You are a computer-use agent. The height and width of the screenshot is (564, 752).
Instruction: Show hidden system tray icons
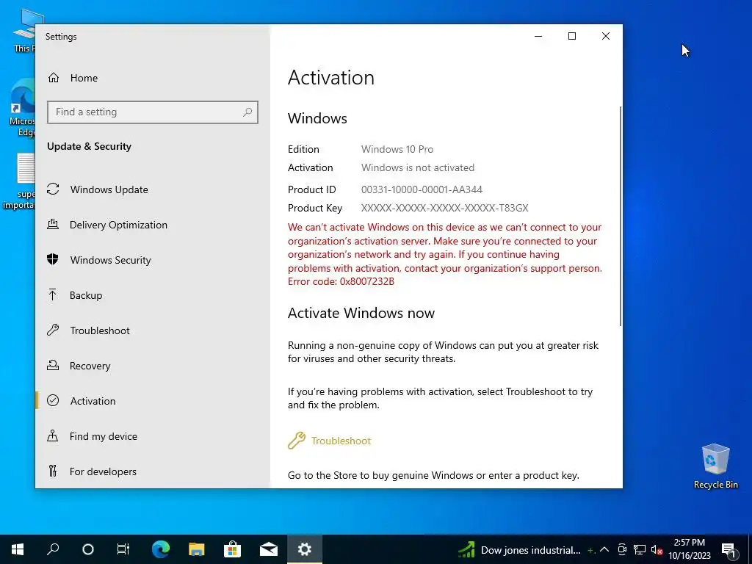(x=604, y=549)
